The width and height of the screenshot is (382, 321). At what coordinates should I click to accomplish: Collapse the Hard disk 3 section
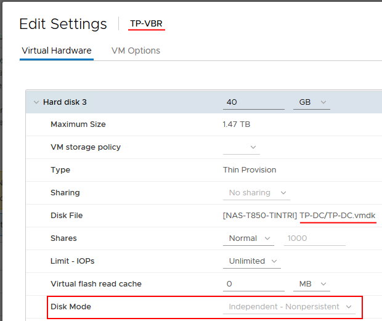tap(36, 102)
